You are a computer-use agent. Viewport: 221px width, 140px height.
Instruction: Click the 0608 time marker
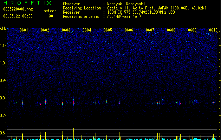pos(171,30)
